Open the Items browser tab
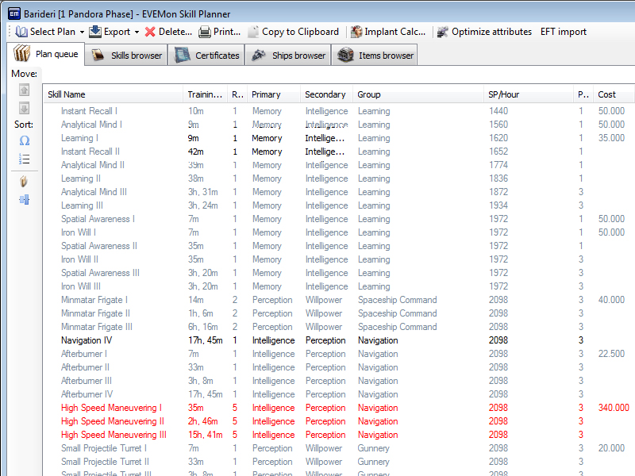The image size is (635, 476). [375, 55]
